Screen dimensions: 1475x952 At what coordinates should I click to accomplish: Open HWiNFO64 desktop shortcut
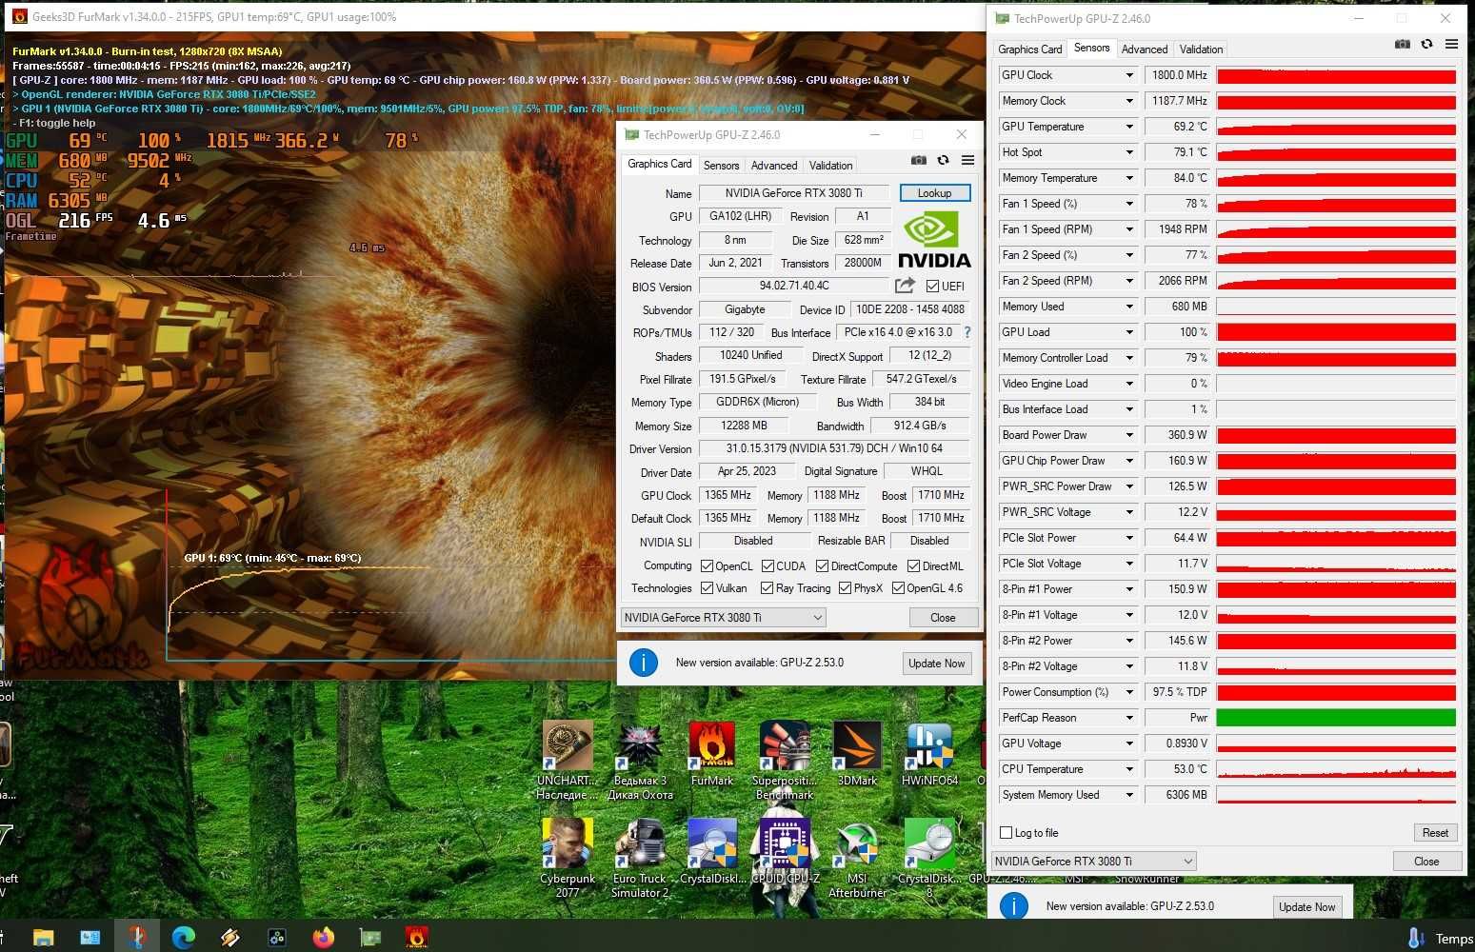929,754
